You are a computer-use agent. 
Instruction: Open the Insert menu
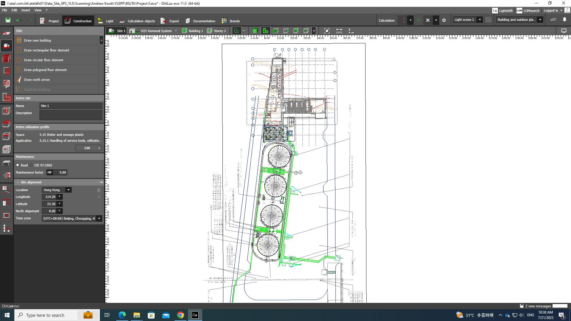[26, 10]
